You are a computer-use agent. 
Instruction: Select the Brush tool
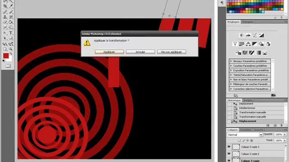(11, 12)
